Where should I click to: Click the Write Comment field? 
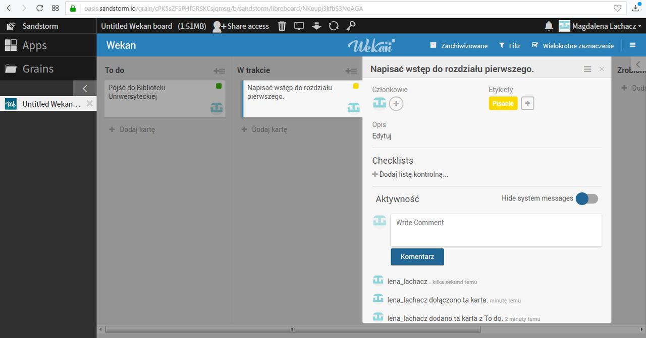point(496,230)
